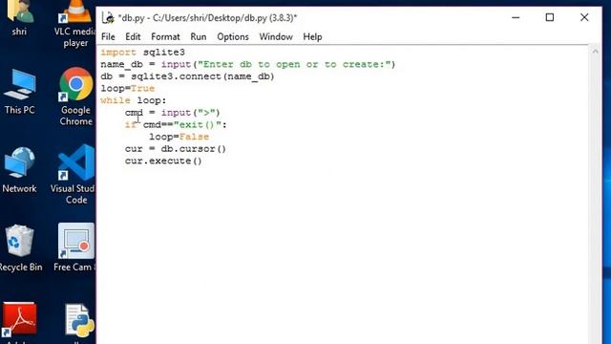Click the "Enter db to open or to create:" string
This screenshot has height=344, width=611.
click(294, 64)
